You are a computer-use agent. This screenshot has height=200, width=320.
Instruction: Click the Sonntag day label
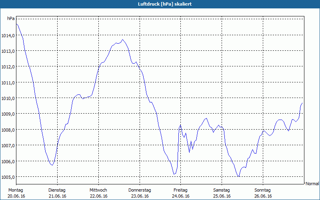[x=263, y=190]
